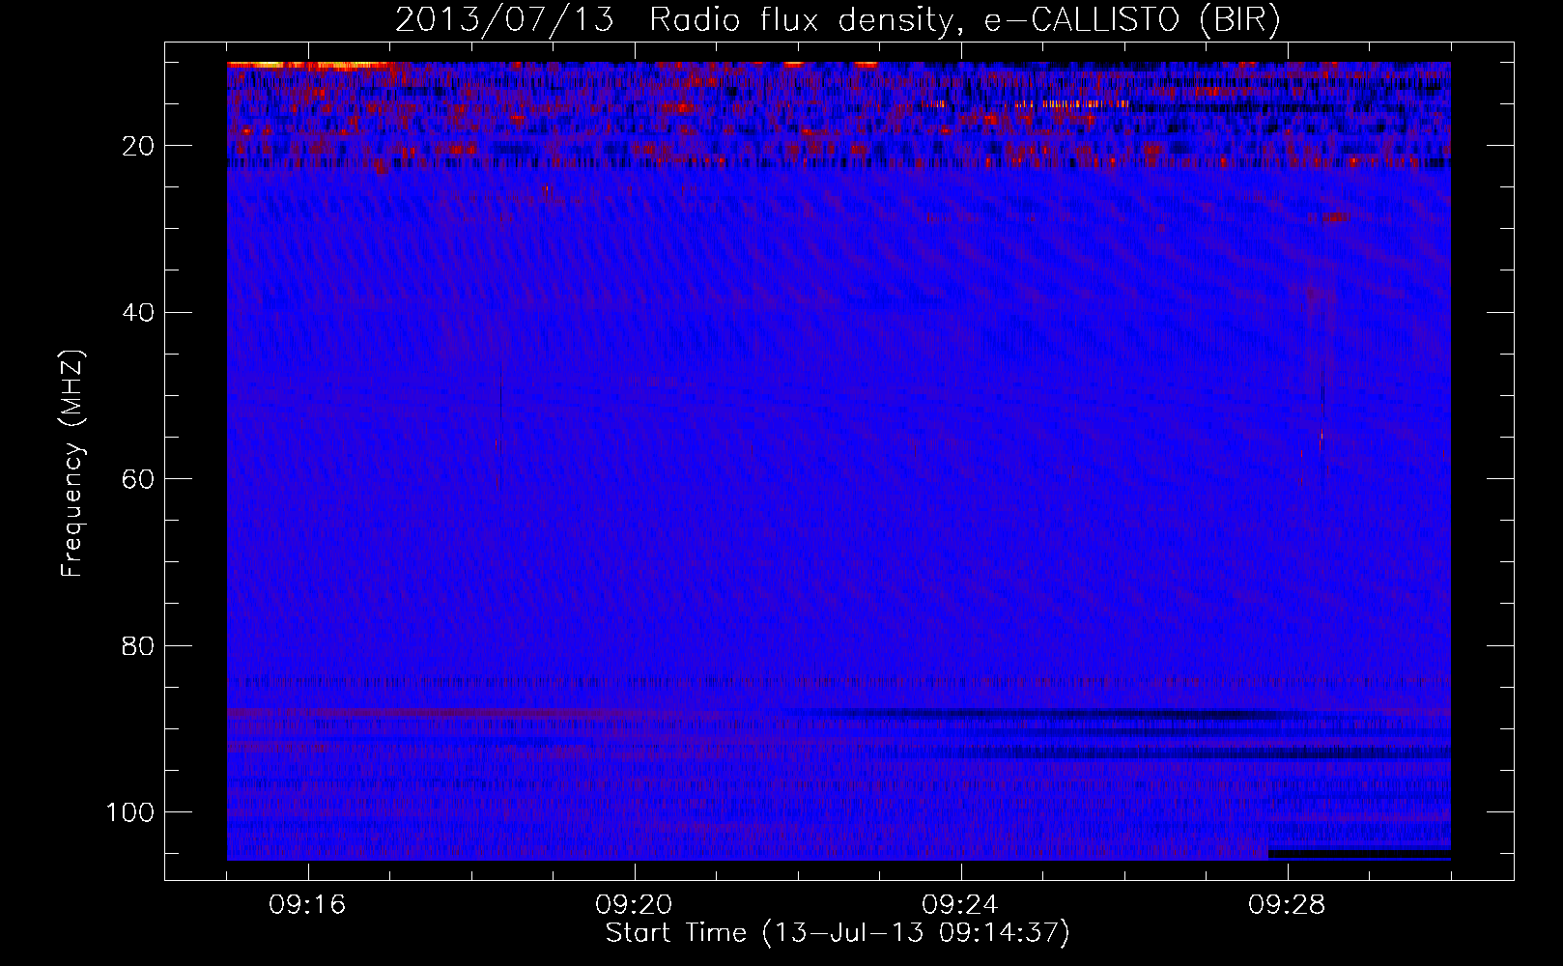
Task: Click the '09:28' time tick label
Action: coord(1288,905)
